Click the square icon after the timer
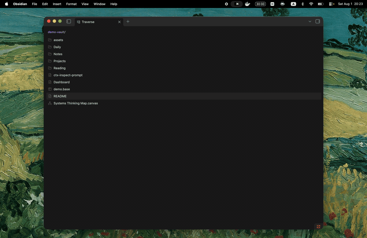 coord(272,4)
